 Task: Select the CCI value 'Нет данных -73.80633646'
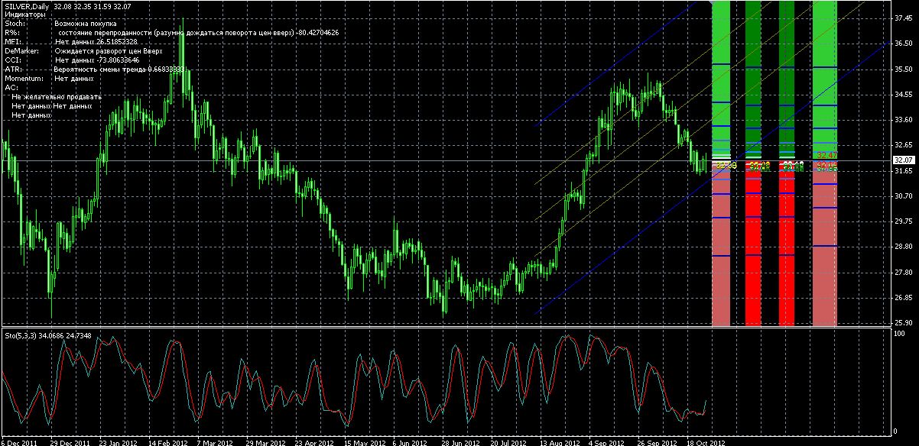96,60
